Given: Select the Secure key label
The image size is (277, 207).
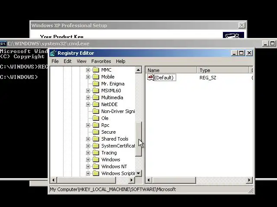Looking at the screenshot, I should point(109,132).
